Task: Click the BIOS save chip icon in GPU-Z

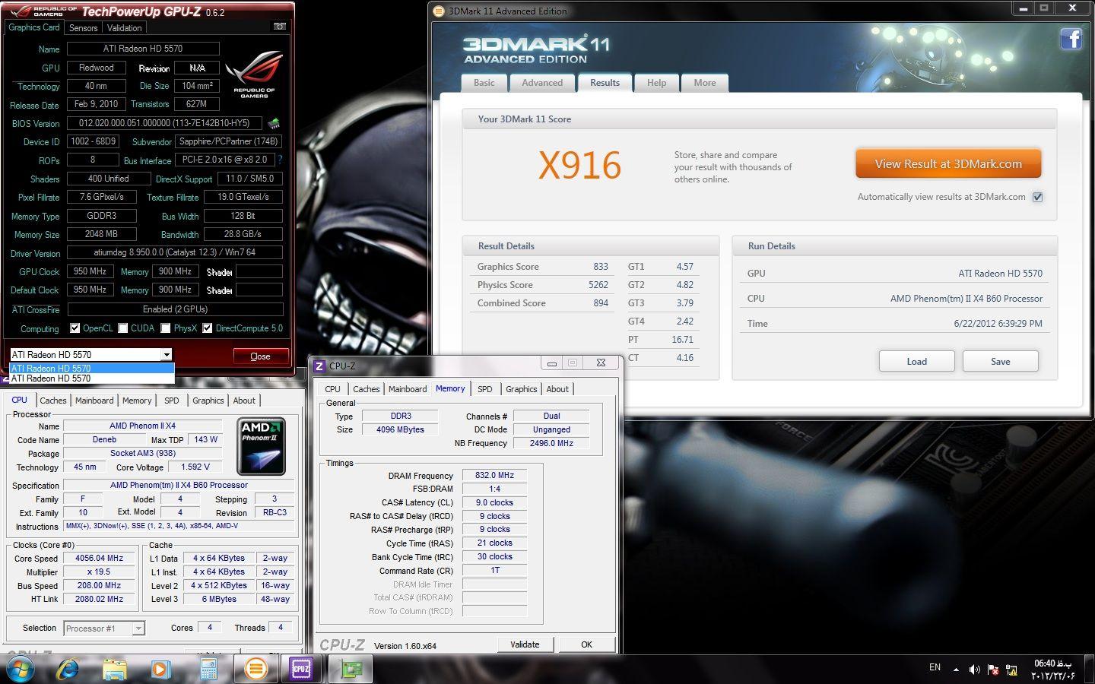Action: pos(274,123)
